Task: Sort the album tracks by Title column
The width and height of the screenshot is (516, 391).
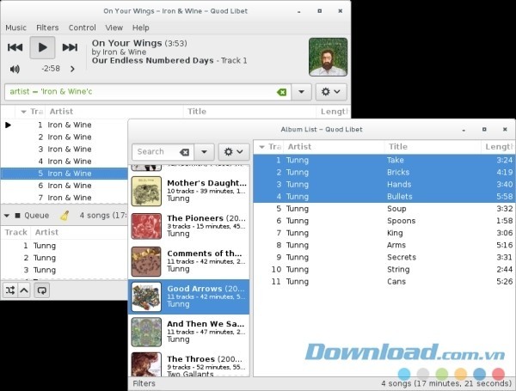Action: coord(397,147)
